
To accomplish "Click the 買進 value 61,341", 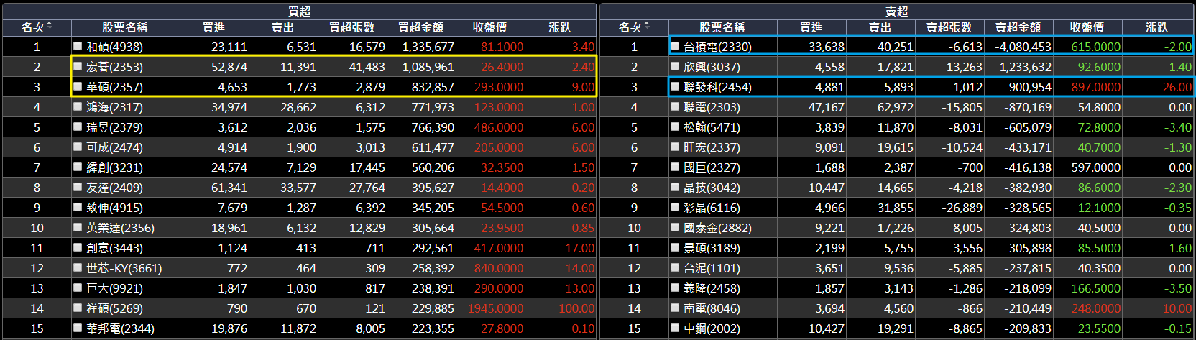I will (x=229, y=188).
